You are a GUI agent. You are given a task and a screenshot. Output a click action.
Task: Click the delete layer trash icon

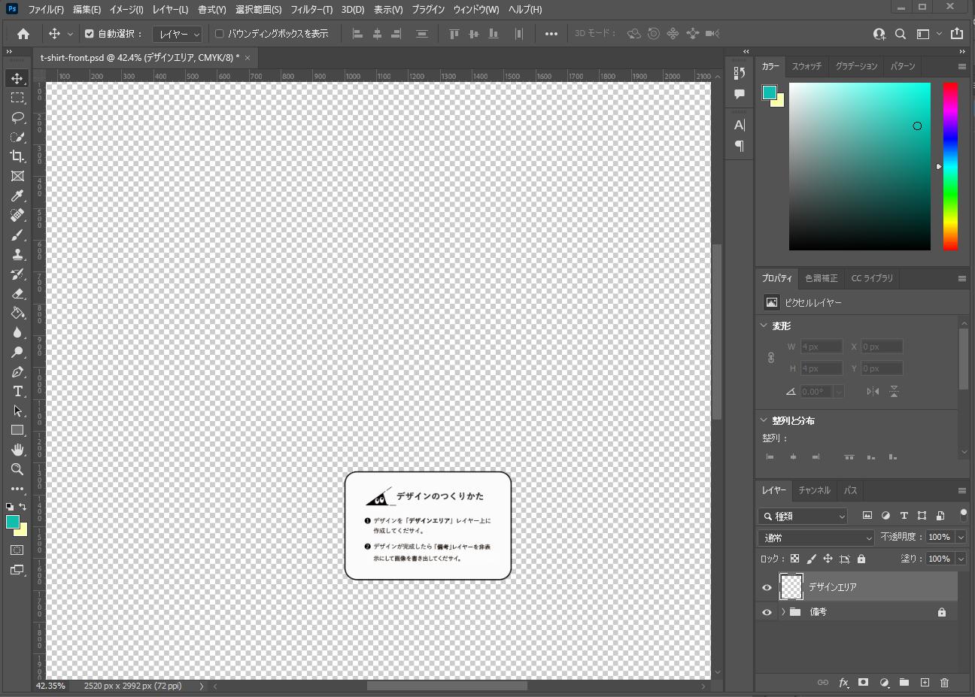coord(944,683)
